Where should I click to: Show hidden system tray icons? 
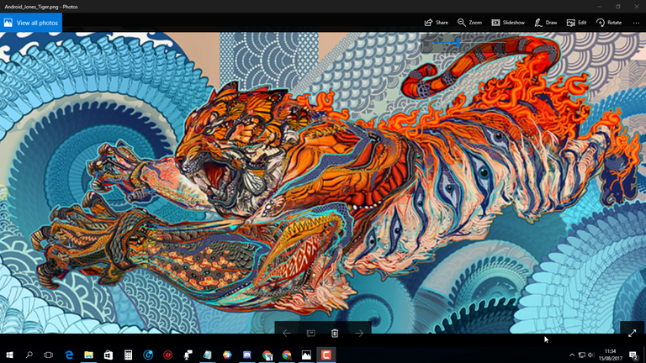click(573, 355)
